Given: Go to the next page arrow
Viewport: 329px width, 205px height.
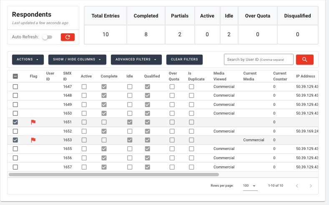Looking at the screenshot, I should 311,186.
